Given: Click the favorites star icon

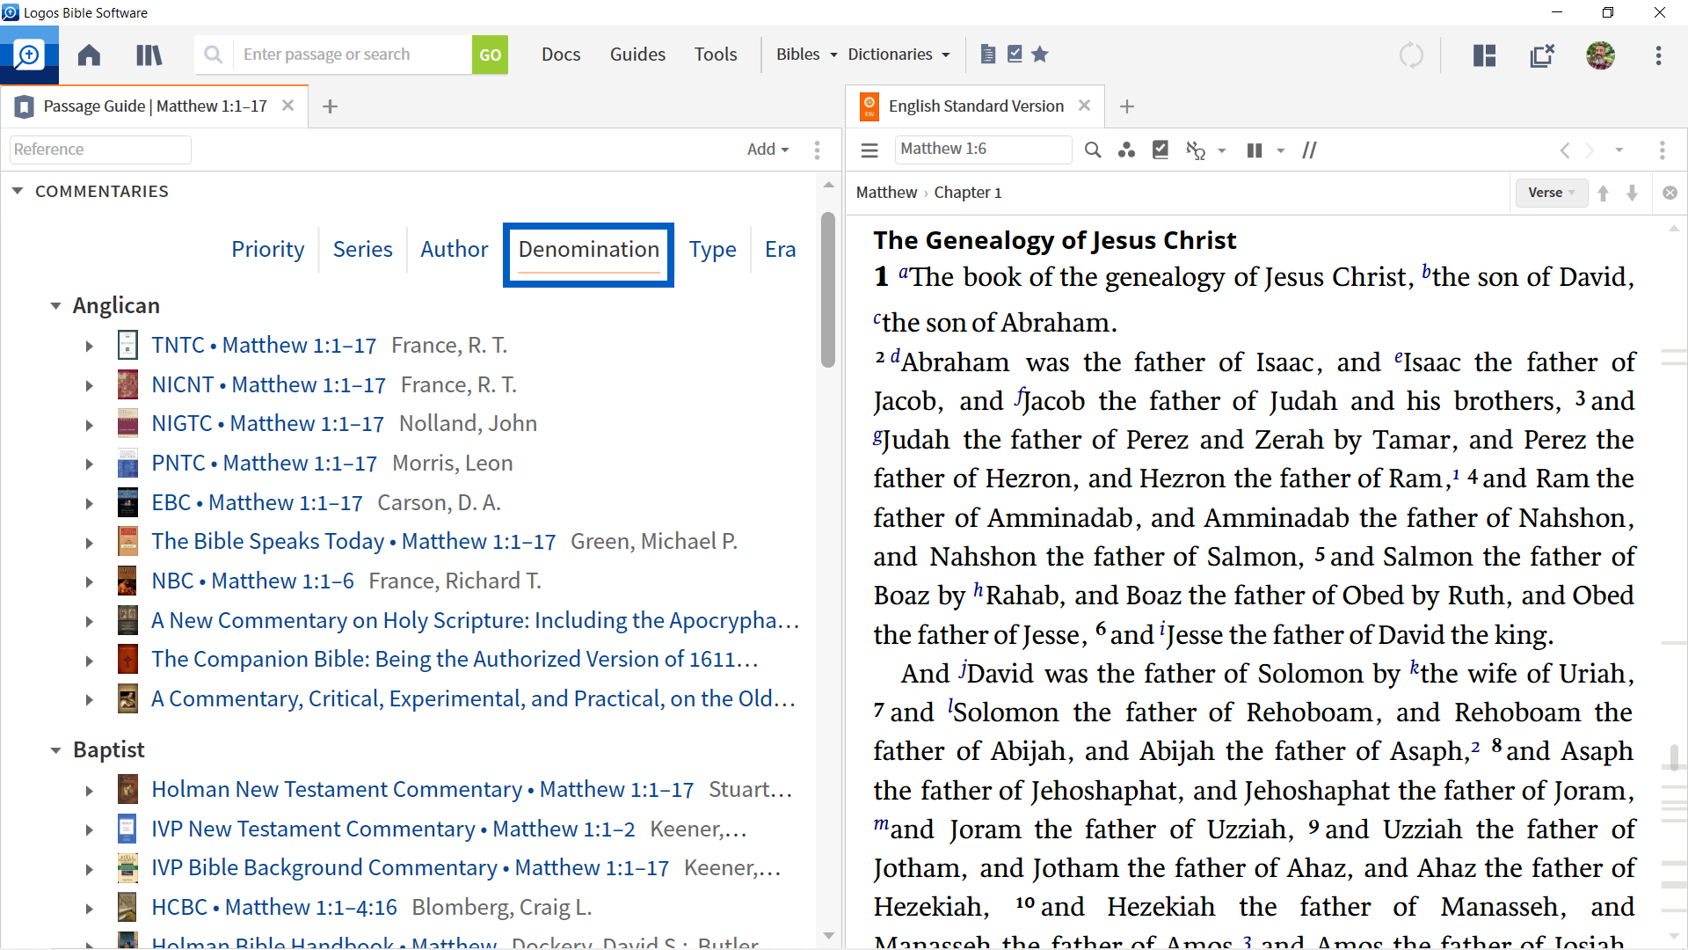Looking at the screenshot, I should coord(1040,55).
